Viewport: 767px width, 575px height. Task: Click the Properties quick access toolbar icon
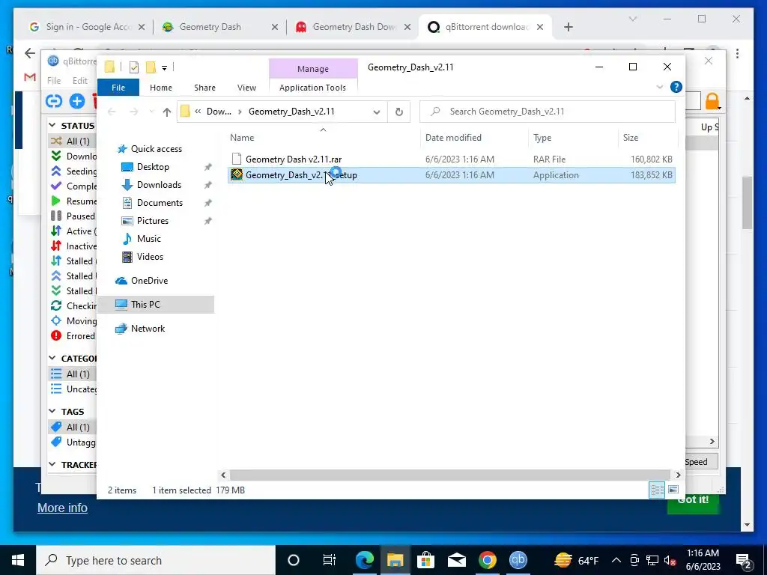[x=133, y=67]
